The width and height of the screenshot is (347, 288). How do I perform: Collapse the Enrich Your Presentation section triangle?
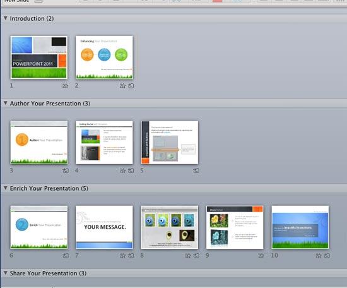pyautogui.click(x=6, y=188)
